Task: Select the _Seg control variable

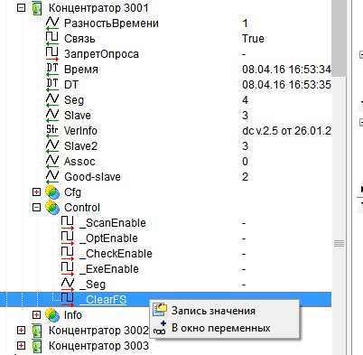Action: coord(92,285)
